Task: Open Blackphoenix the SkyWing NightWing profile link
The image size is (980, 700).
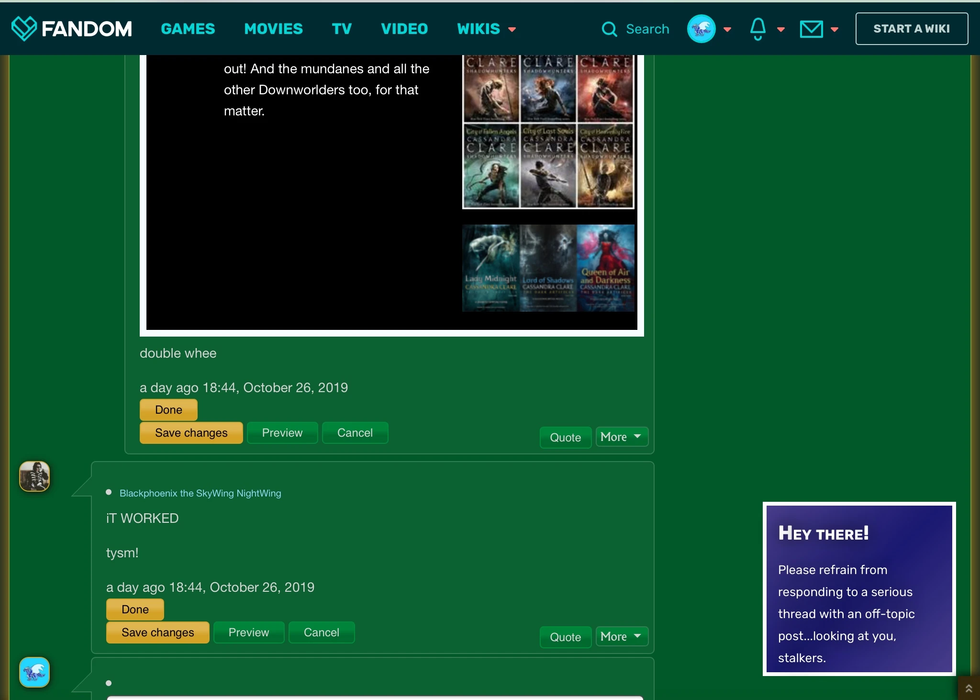Action: tap(200, 493)
